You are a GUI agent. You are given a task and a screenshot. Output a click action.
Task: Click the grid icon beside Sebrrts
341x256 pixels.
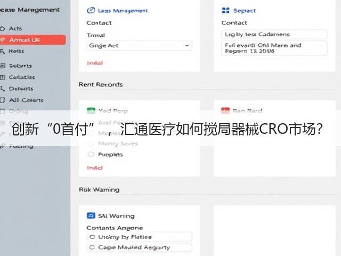2,66
